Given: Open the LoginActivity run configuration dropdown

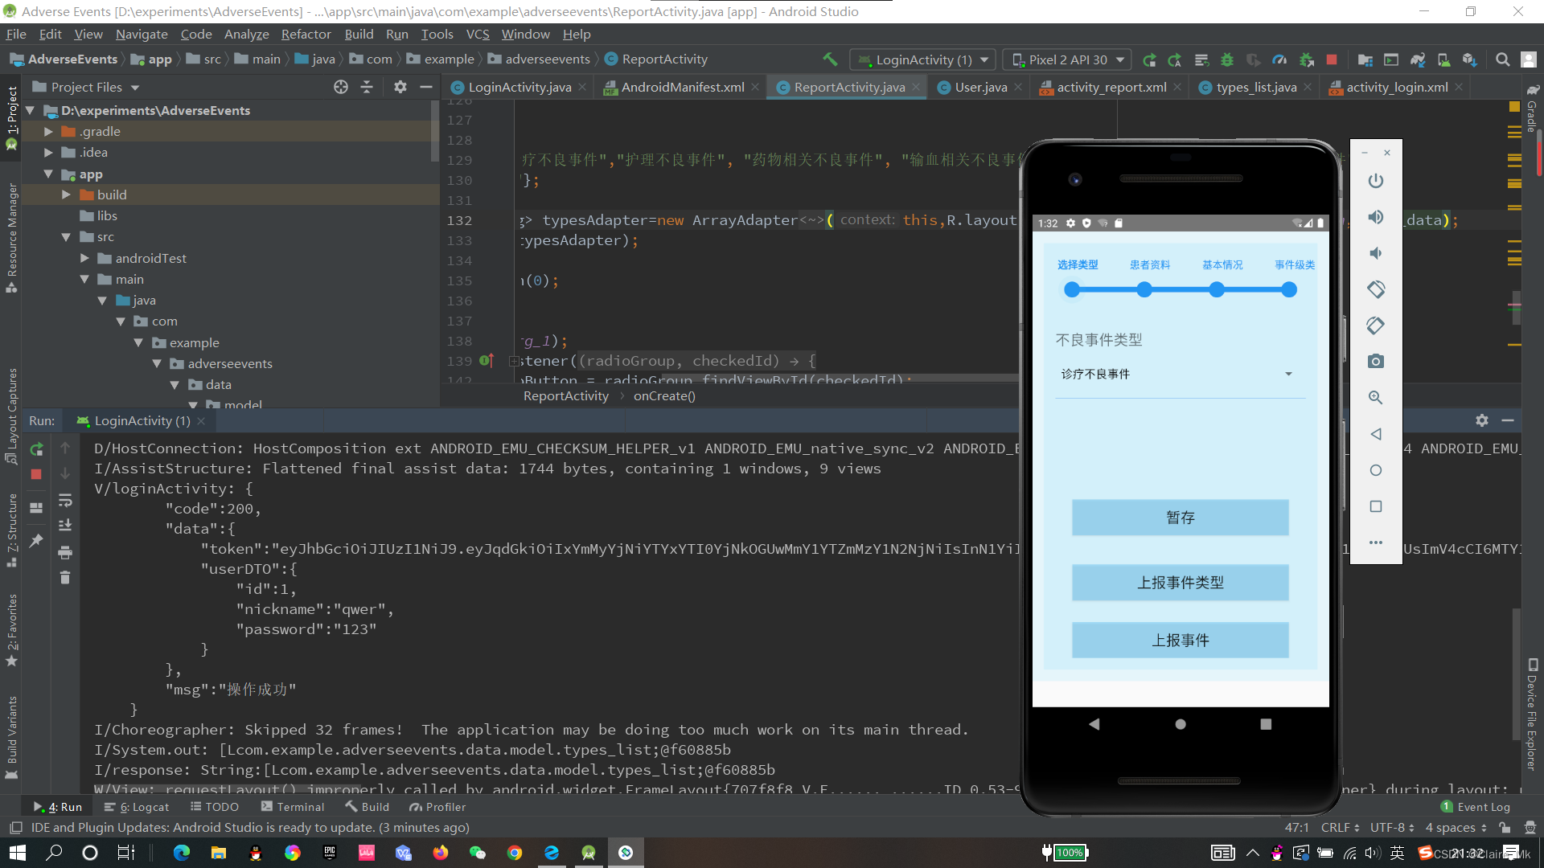Looking at the screenshot, I should (x=923, y=59).
